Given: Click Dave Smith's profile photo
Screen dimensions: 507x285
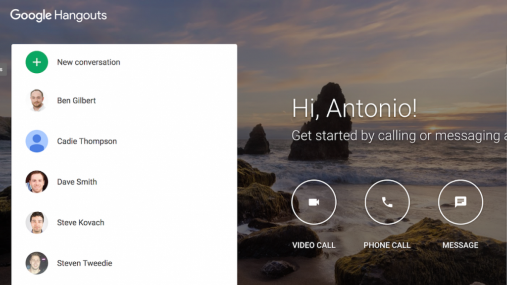Looking at the screenshot, I should pos(37,182).
